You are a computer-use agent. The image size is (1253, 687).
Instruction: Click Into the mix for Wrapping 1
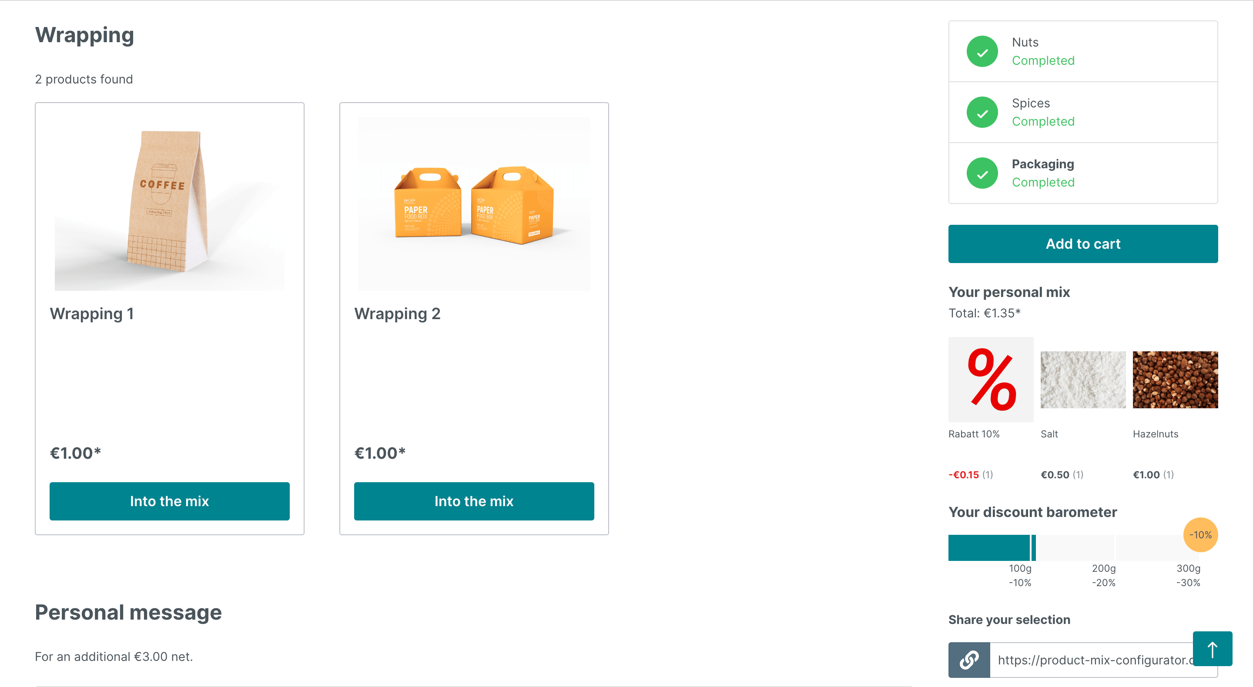click(169, 500)
